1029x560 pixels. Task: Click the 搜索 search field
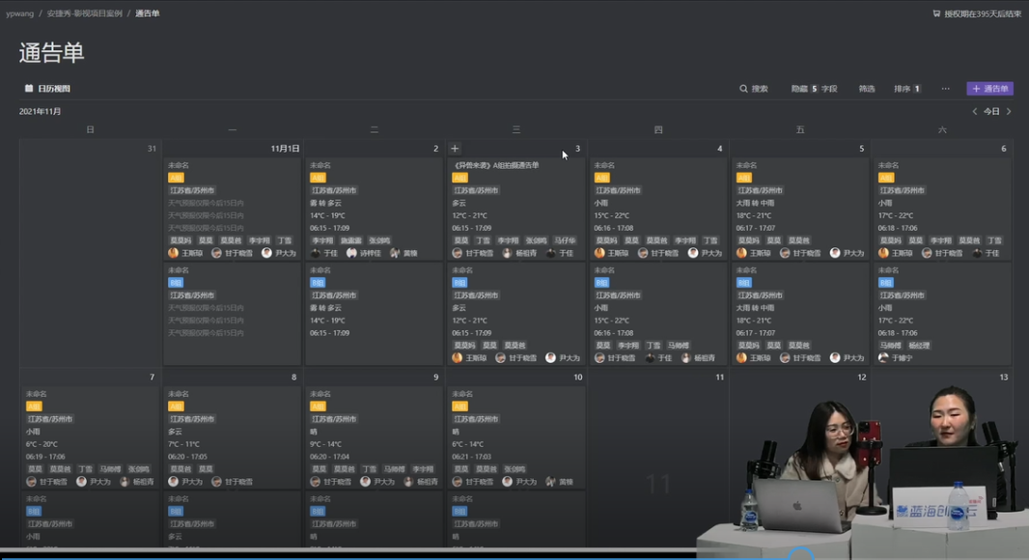click(754, 89)
